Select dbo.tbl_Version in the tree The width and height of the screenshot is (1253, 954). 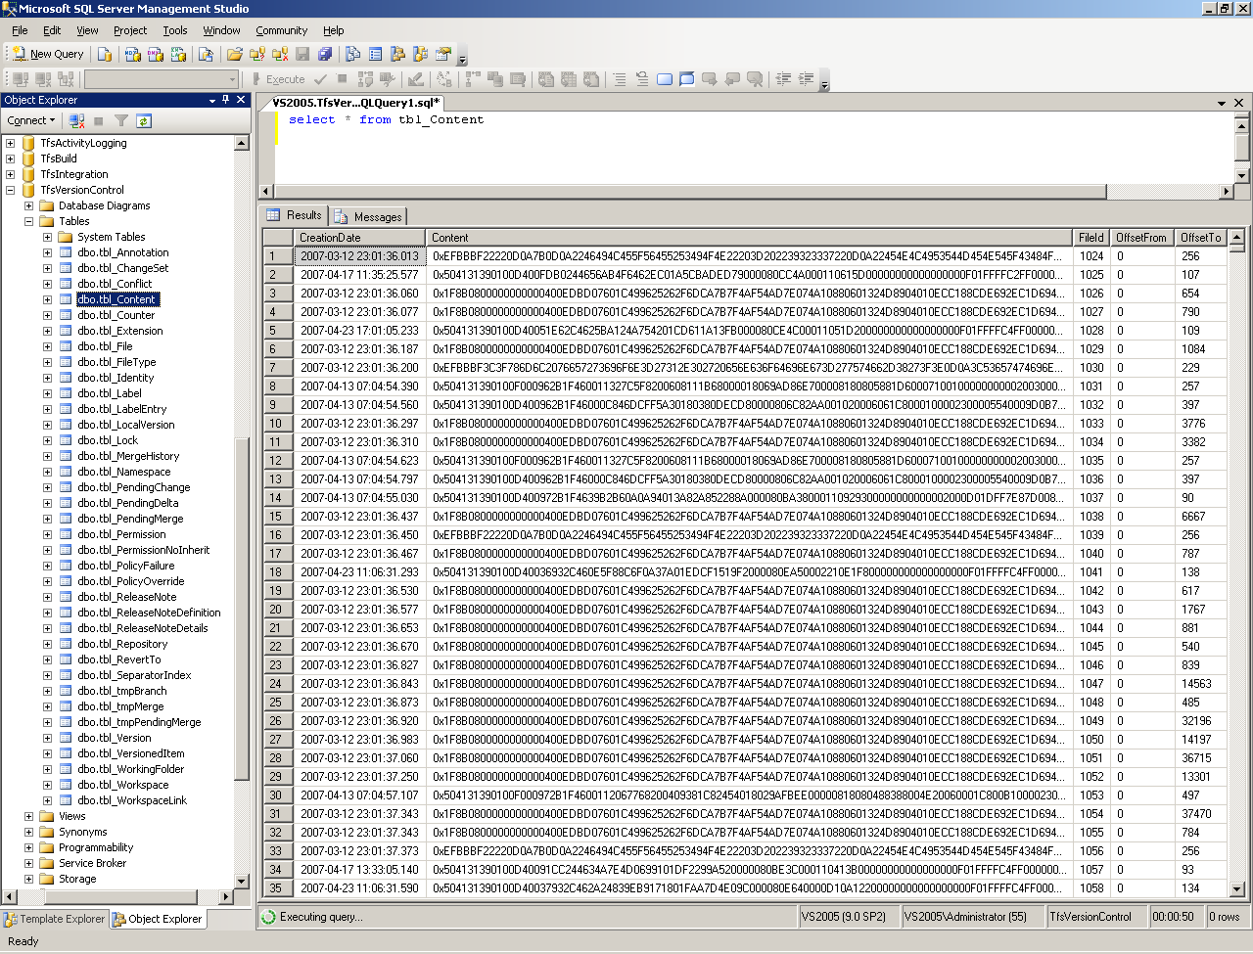pyautogui.click(x=115, y=738)
